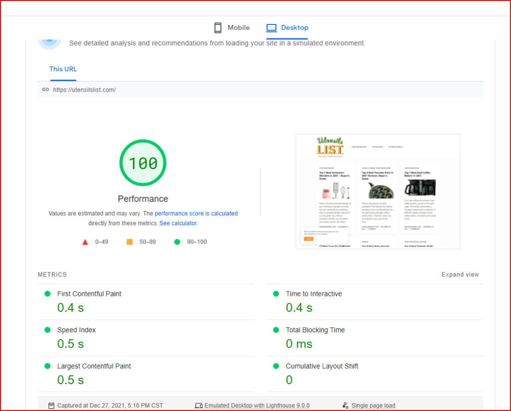Click the icon beside Single page load
The height and width of the screenshot is (411, 511).
pos(345,406)
